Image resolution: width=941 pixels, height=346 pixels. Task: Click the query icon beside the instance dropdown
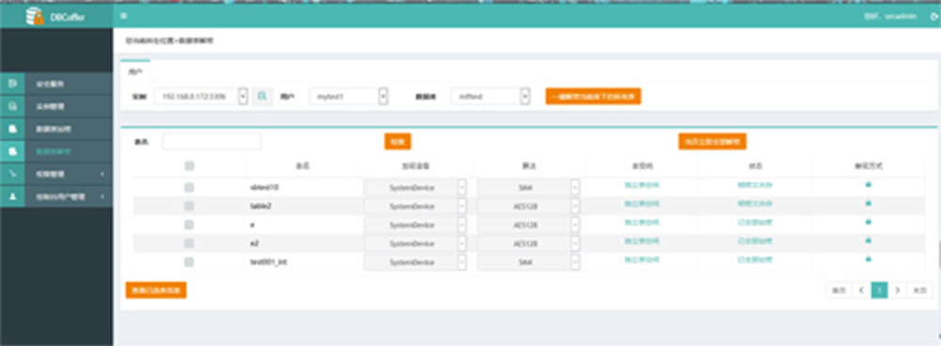pos(263,96)
